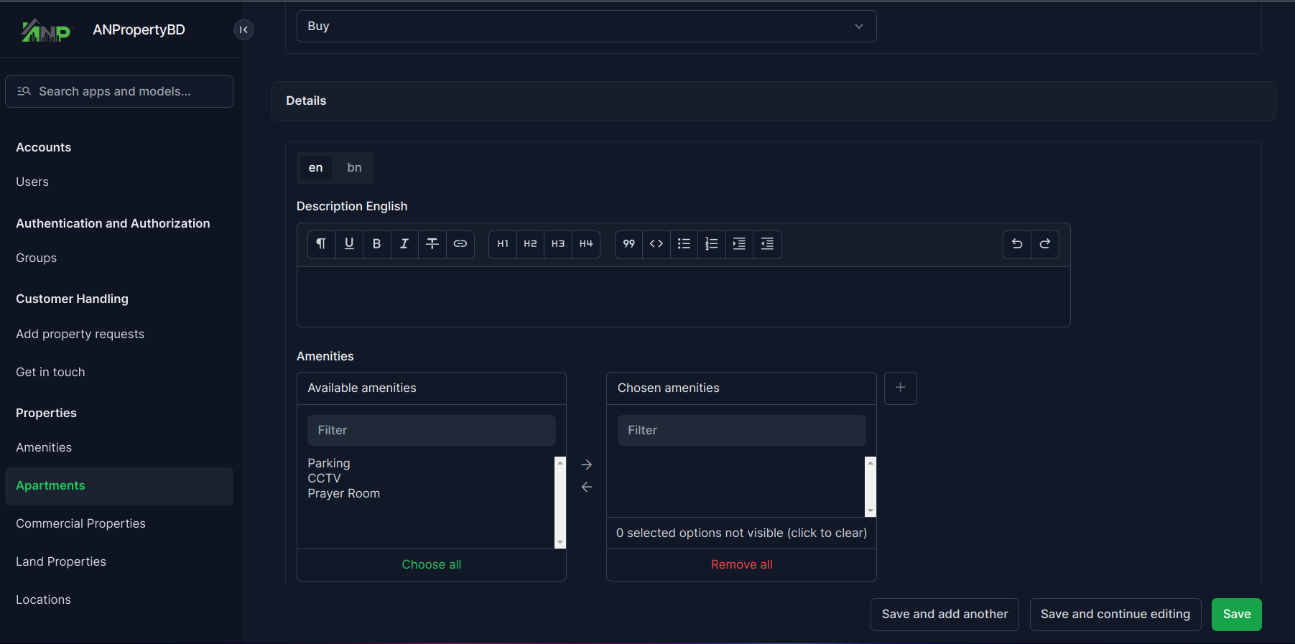1295x644 pixels.
Task: Switch to the bn language tab
Action: tap(354, 168)
